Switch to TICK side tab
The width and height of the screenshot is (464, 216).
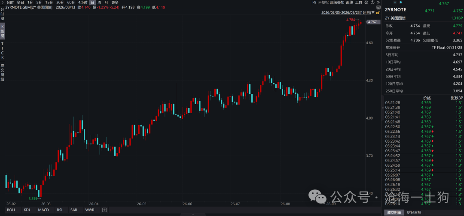(x=3, y=51)
